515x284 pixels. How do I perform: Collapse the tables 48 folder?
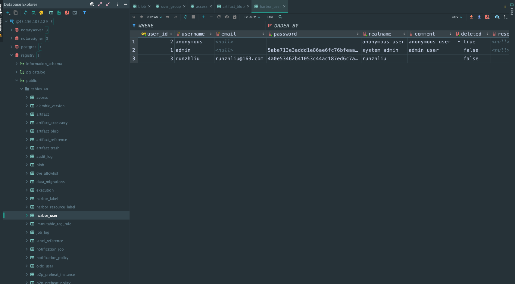pos(22,89)
